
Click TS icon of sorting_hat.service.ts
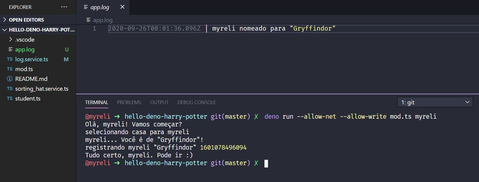point(10,89)
